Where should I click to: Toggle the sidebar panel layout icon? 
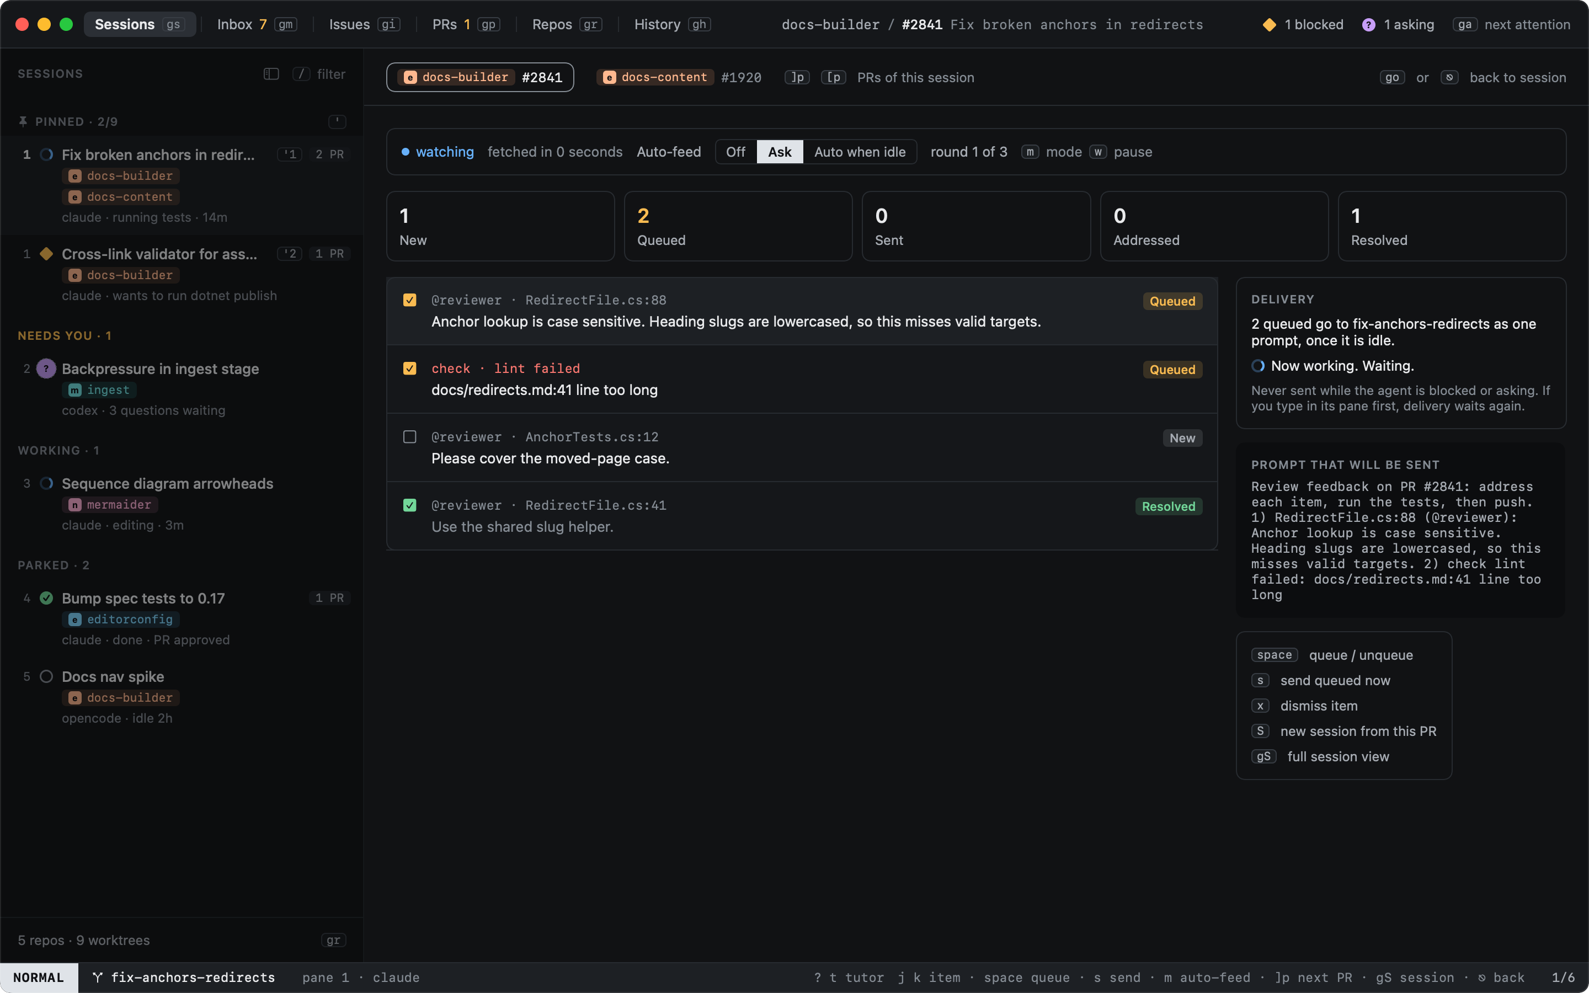(x=271, y=73)
